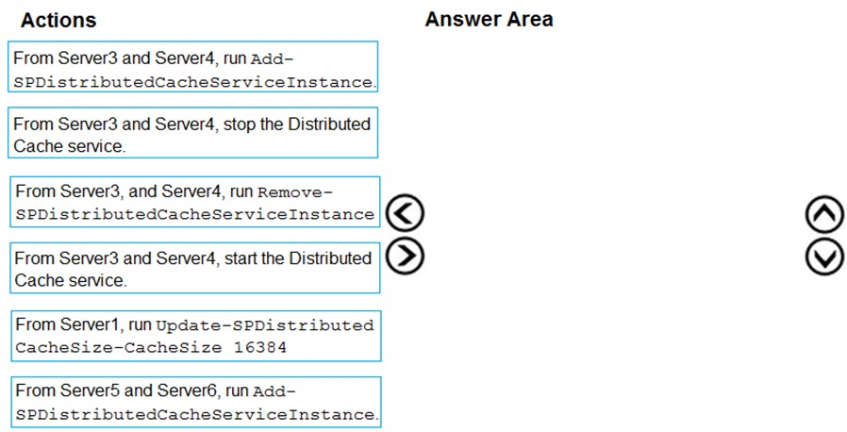
Task: Select the Server1 Update-SPDistributedCacheSize action
Action: tap(195, 336)
